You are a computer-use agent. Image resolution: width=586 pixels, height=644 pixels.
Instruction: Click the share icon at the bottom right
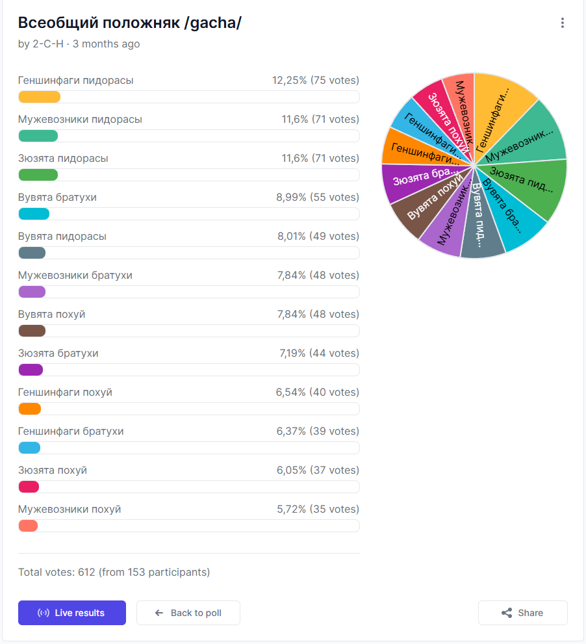(507, 613)
